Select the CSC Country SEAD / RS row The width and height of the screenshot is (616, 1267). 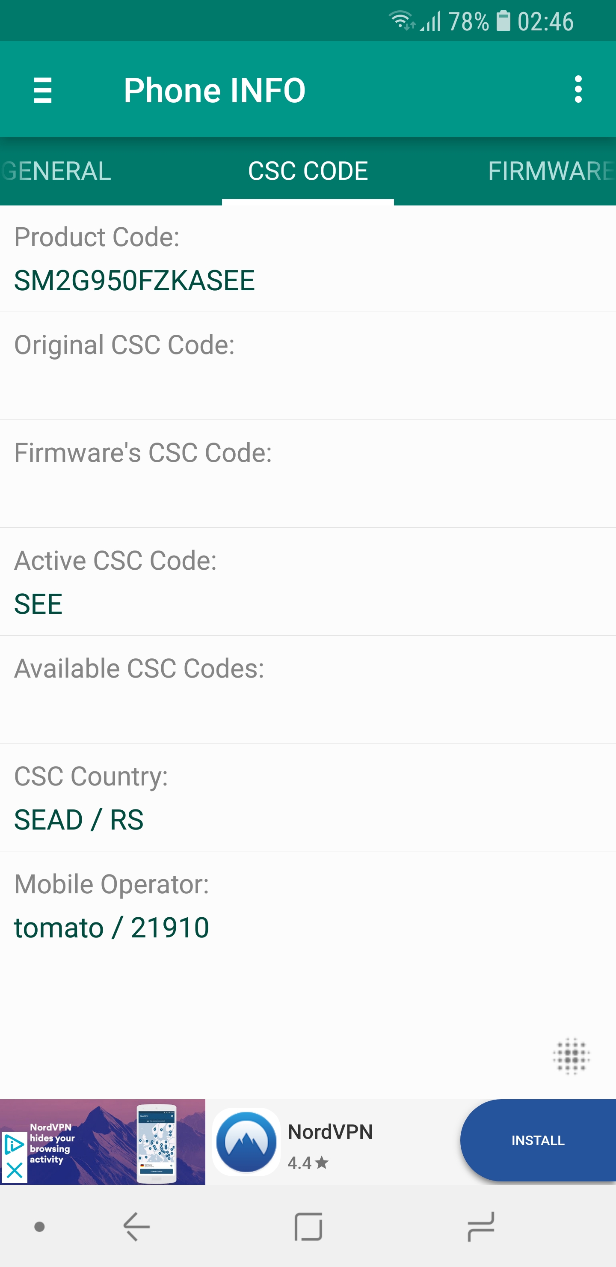click(308, 798)
